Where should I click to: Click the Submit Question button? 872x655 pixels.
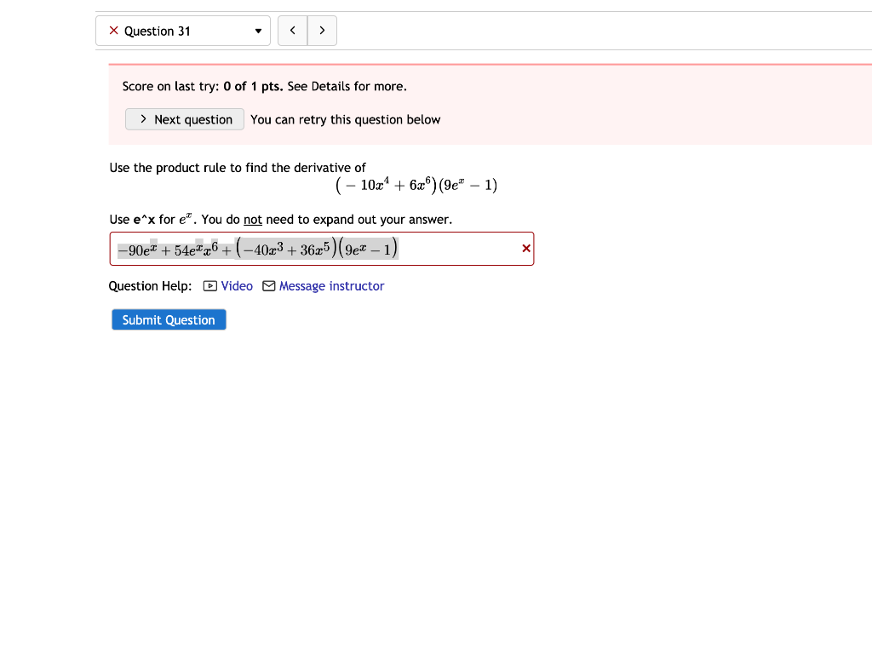pos(168,319)
